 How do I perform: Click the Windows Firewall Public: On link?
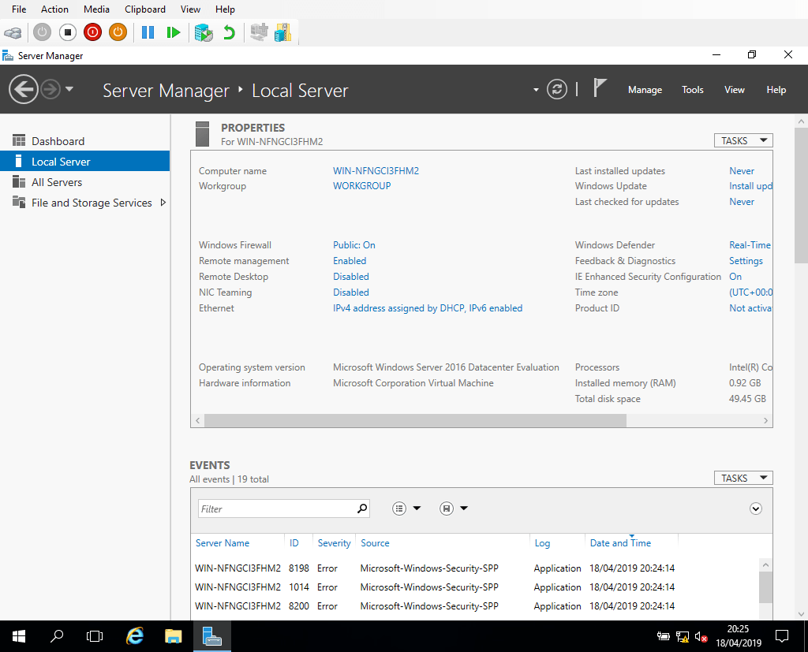(354, 244)
